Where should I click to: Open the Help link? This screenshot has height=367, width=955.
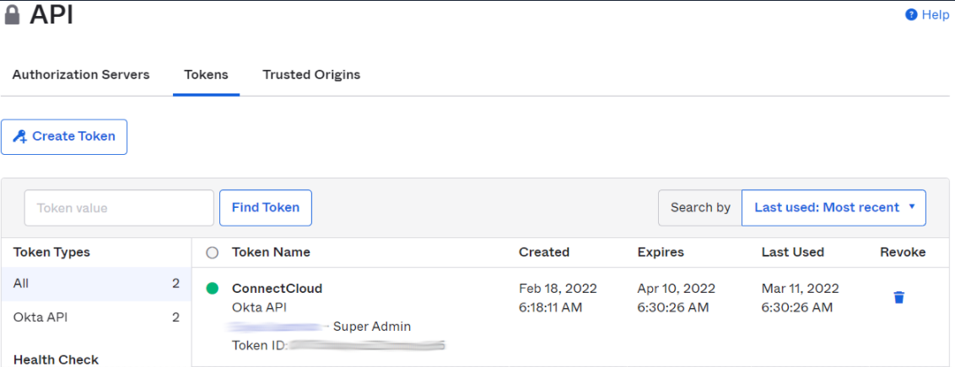(935, 15)
